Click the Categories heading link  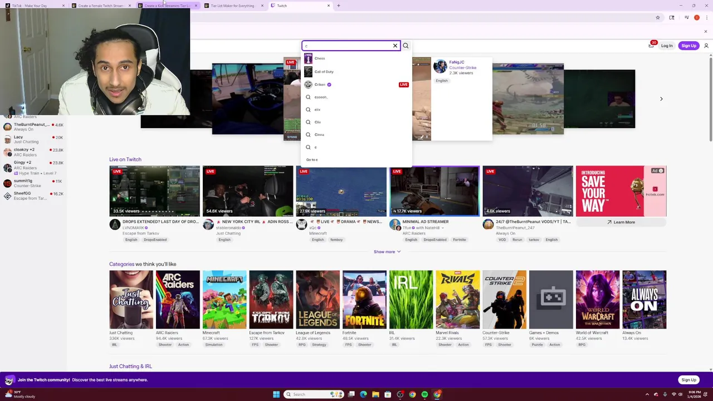(x=121, y=264)
